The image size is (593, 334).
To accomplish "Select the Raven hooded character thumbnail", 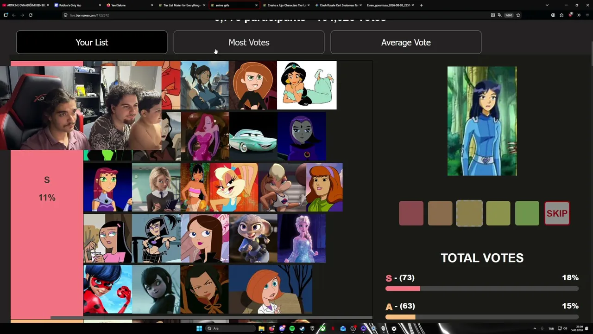I will point(302,136).
